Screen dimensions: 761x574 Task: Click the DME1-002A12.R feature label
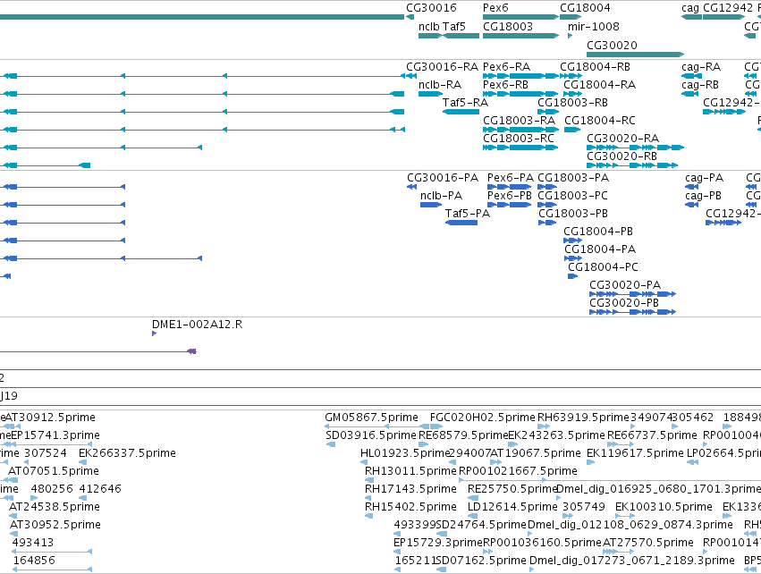[x=197, y=325]
